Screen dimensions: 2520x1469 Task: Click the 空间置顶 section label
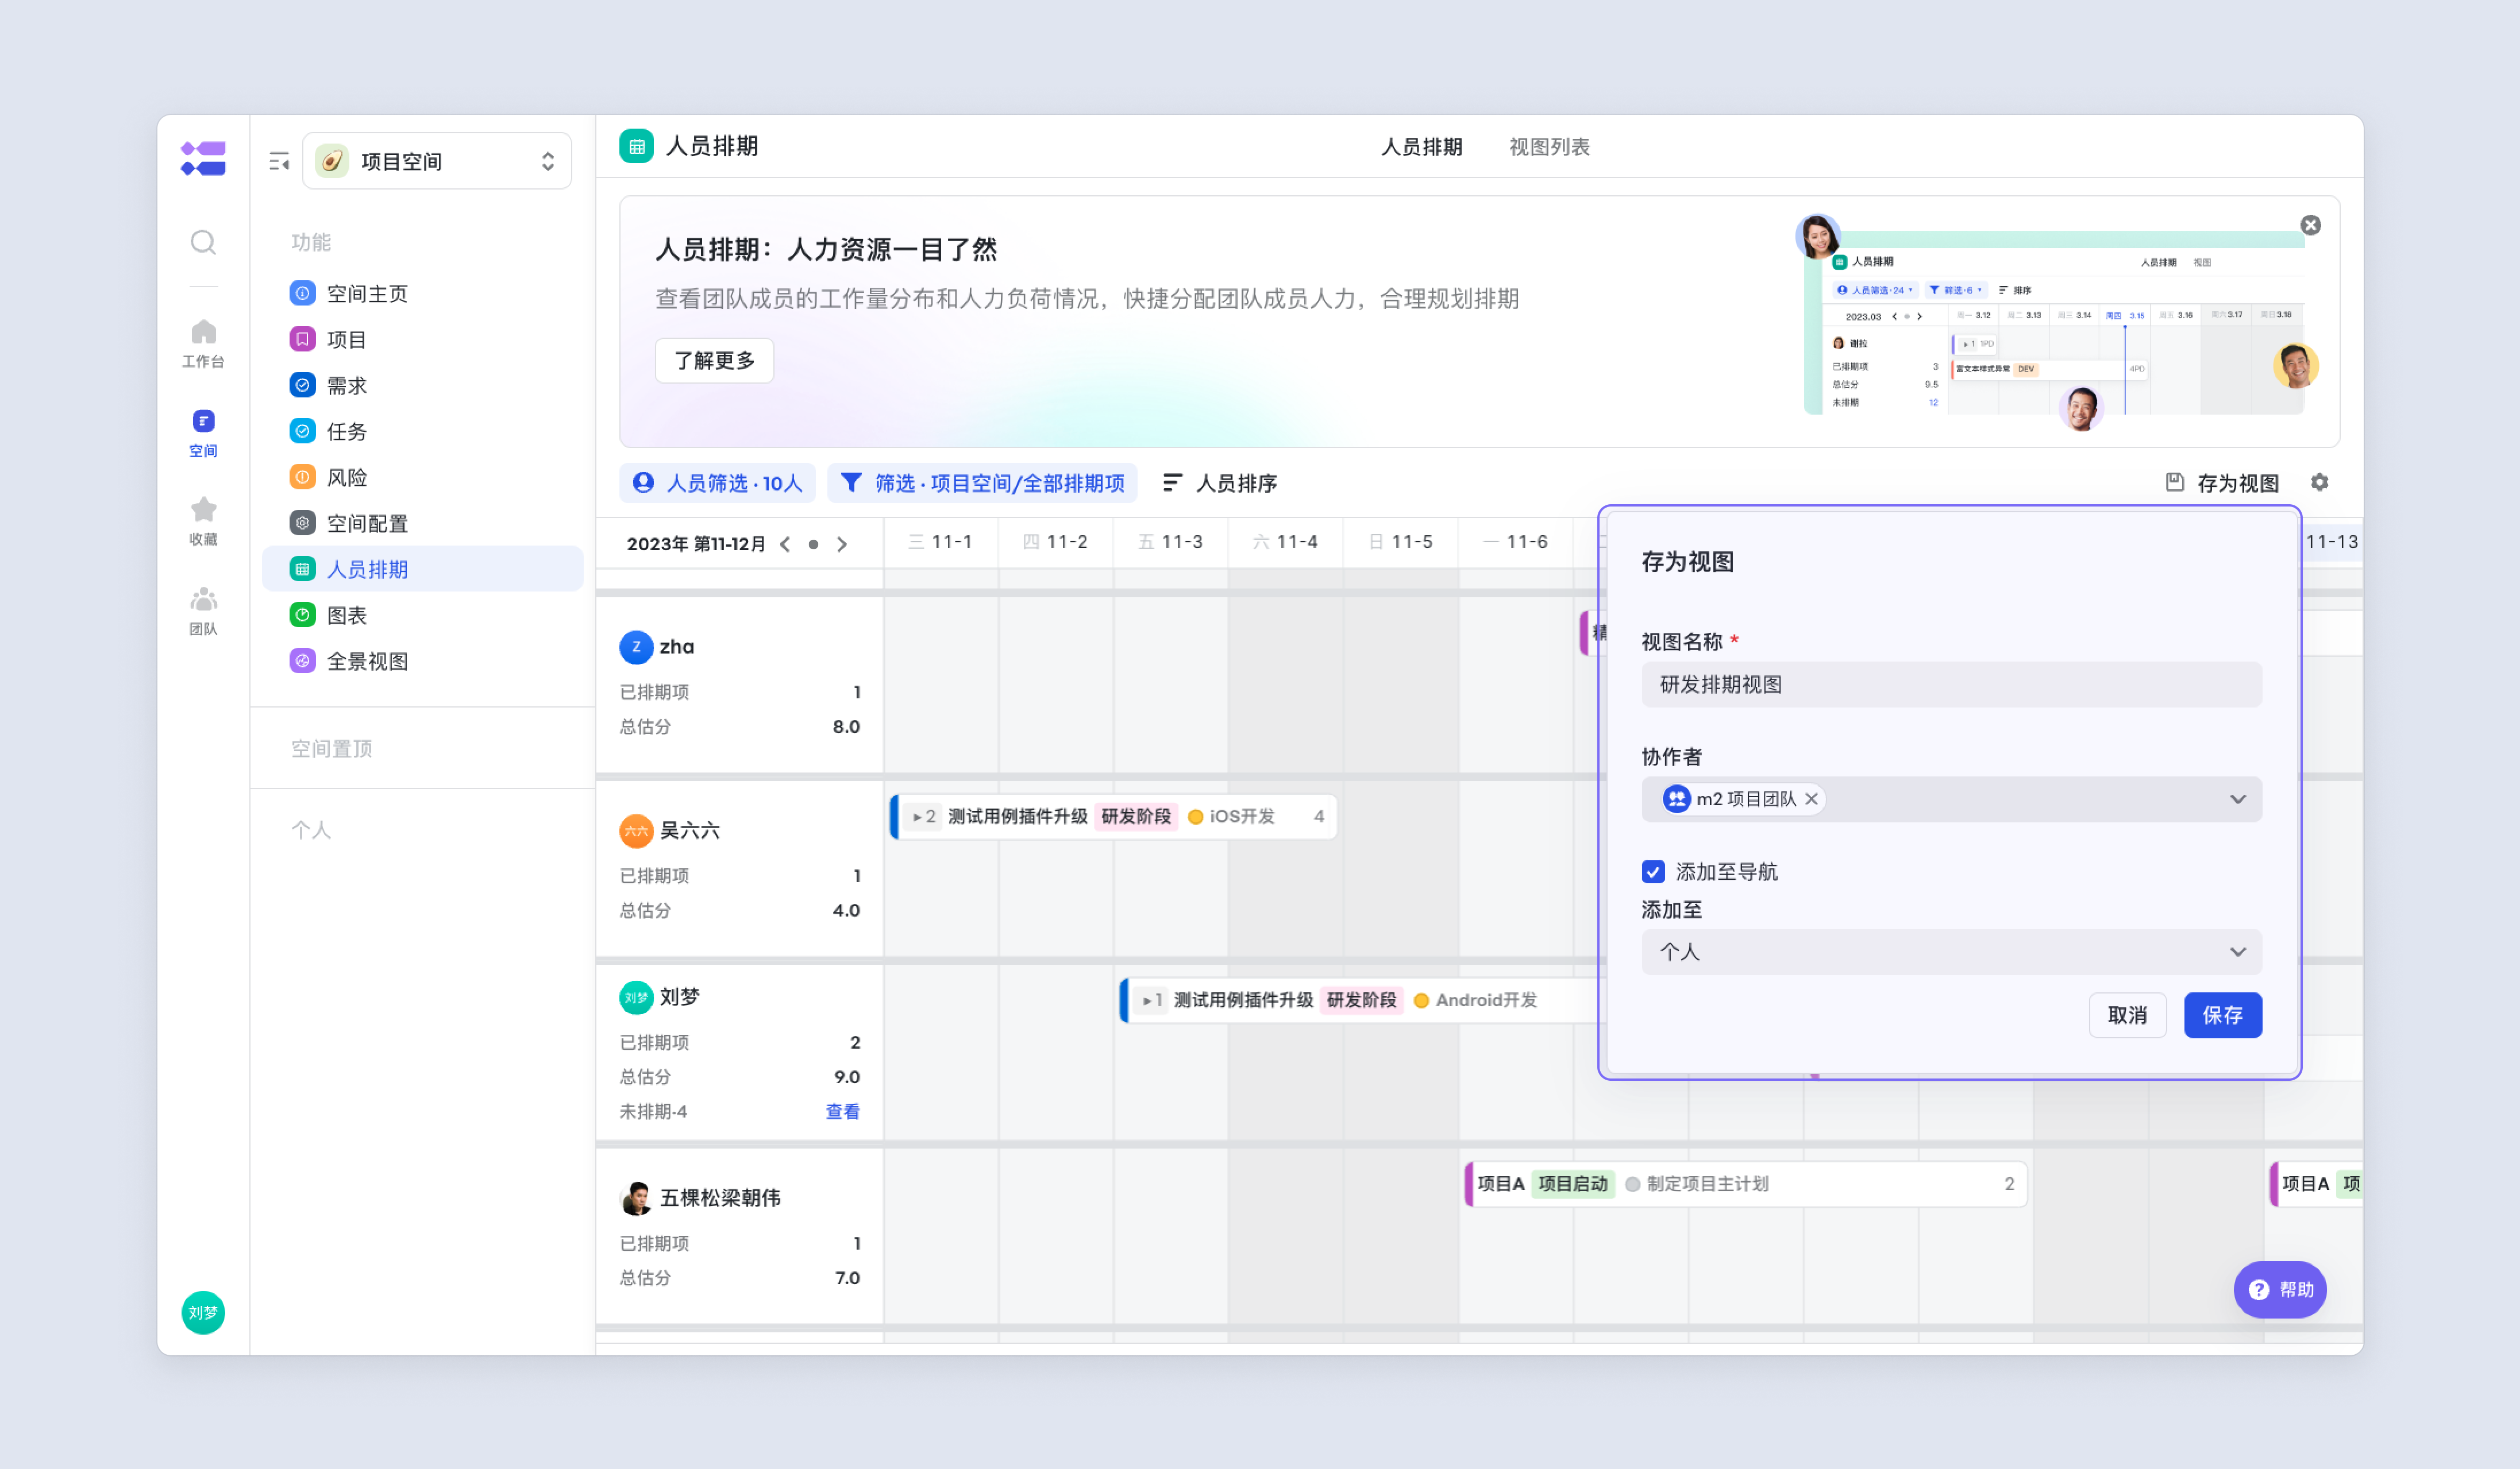(x=331, y=748)
